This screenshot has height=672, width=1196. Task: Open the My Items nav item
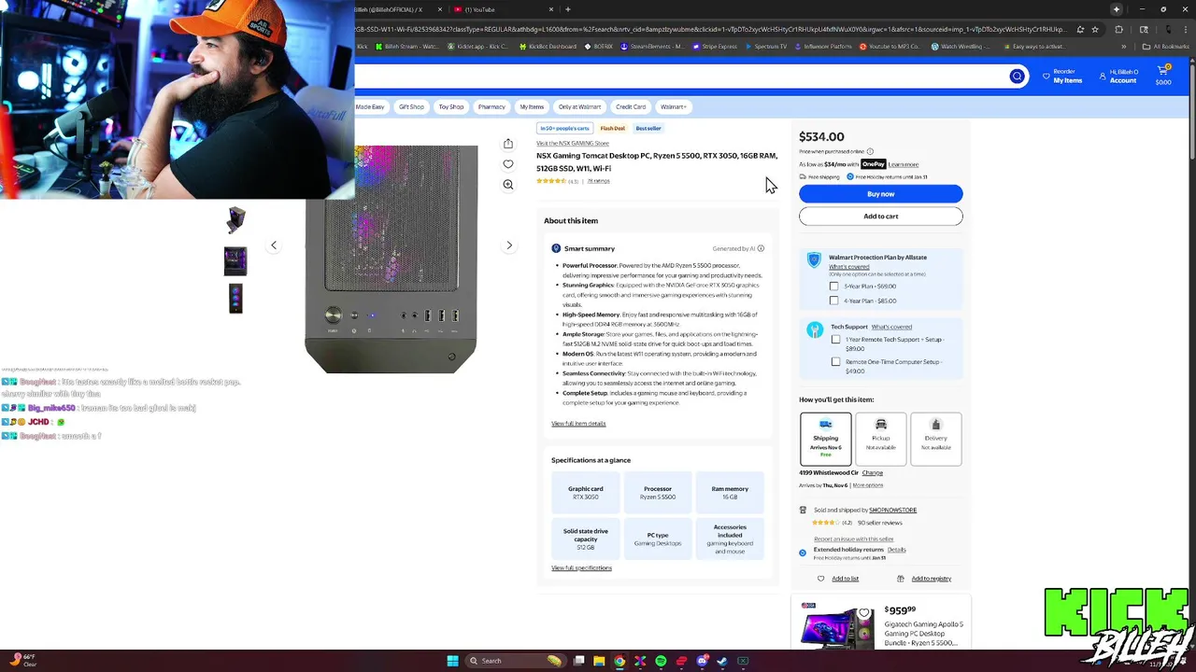(532, 106)
